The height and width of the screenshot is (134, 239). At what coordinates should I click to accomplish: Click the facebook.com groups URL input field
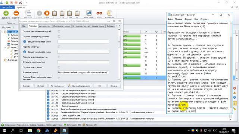[x=83, y=73]
